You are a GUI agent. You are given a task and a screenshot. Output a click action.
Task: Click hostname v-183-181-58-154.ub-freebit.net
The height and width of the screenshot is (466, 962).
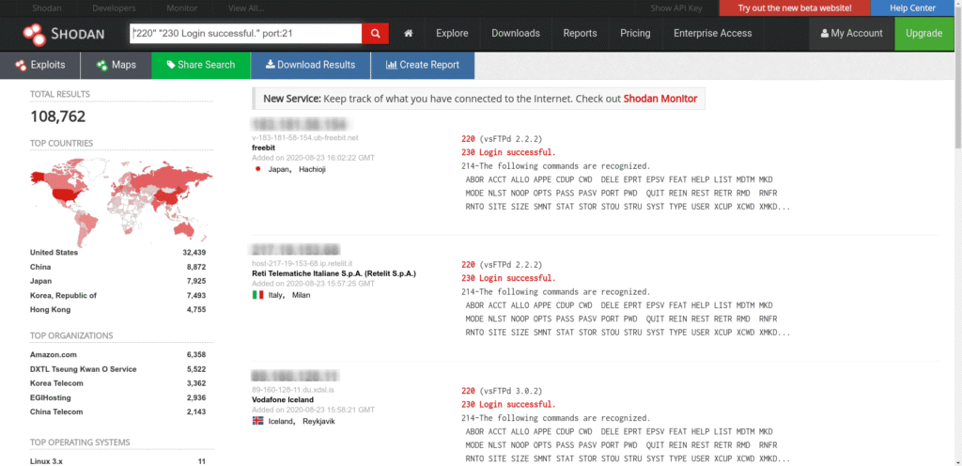pyautogui.click(x=305, y=138)
